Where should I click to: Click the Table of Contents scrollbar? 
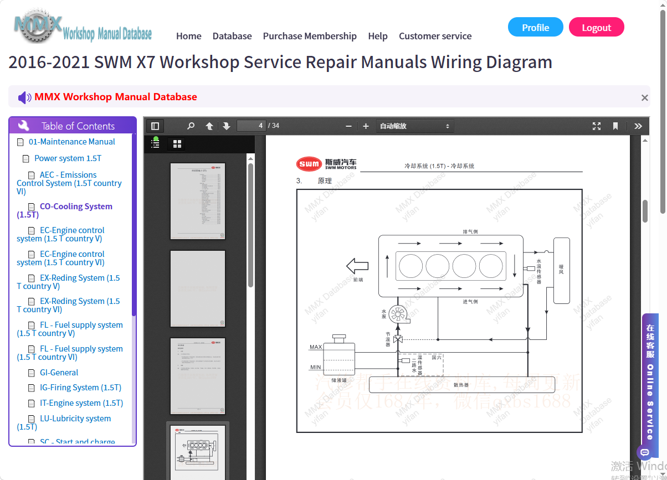click(134, 225)
